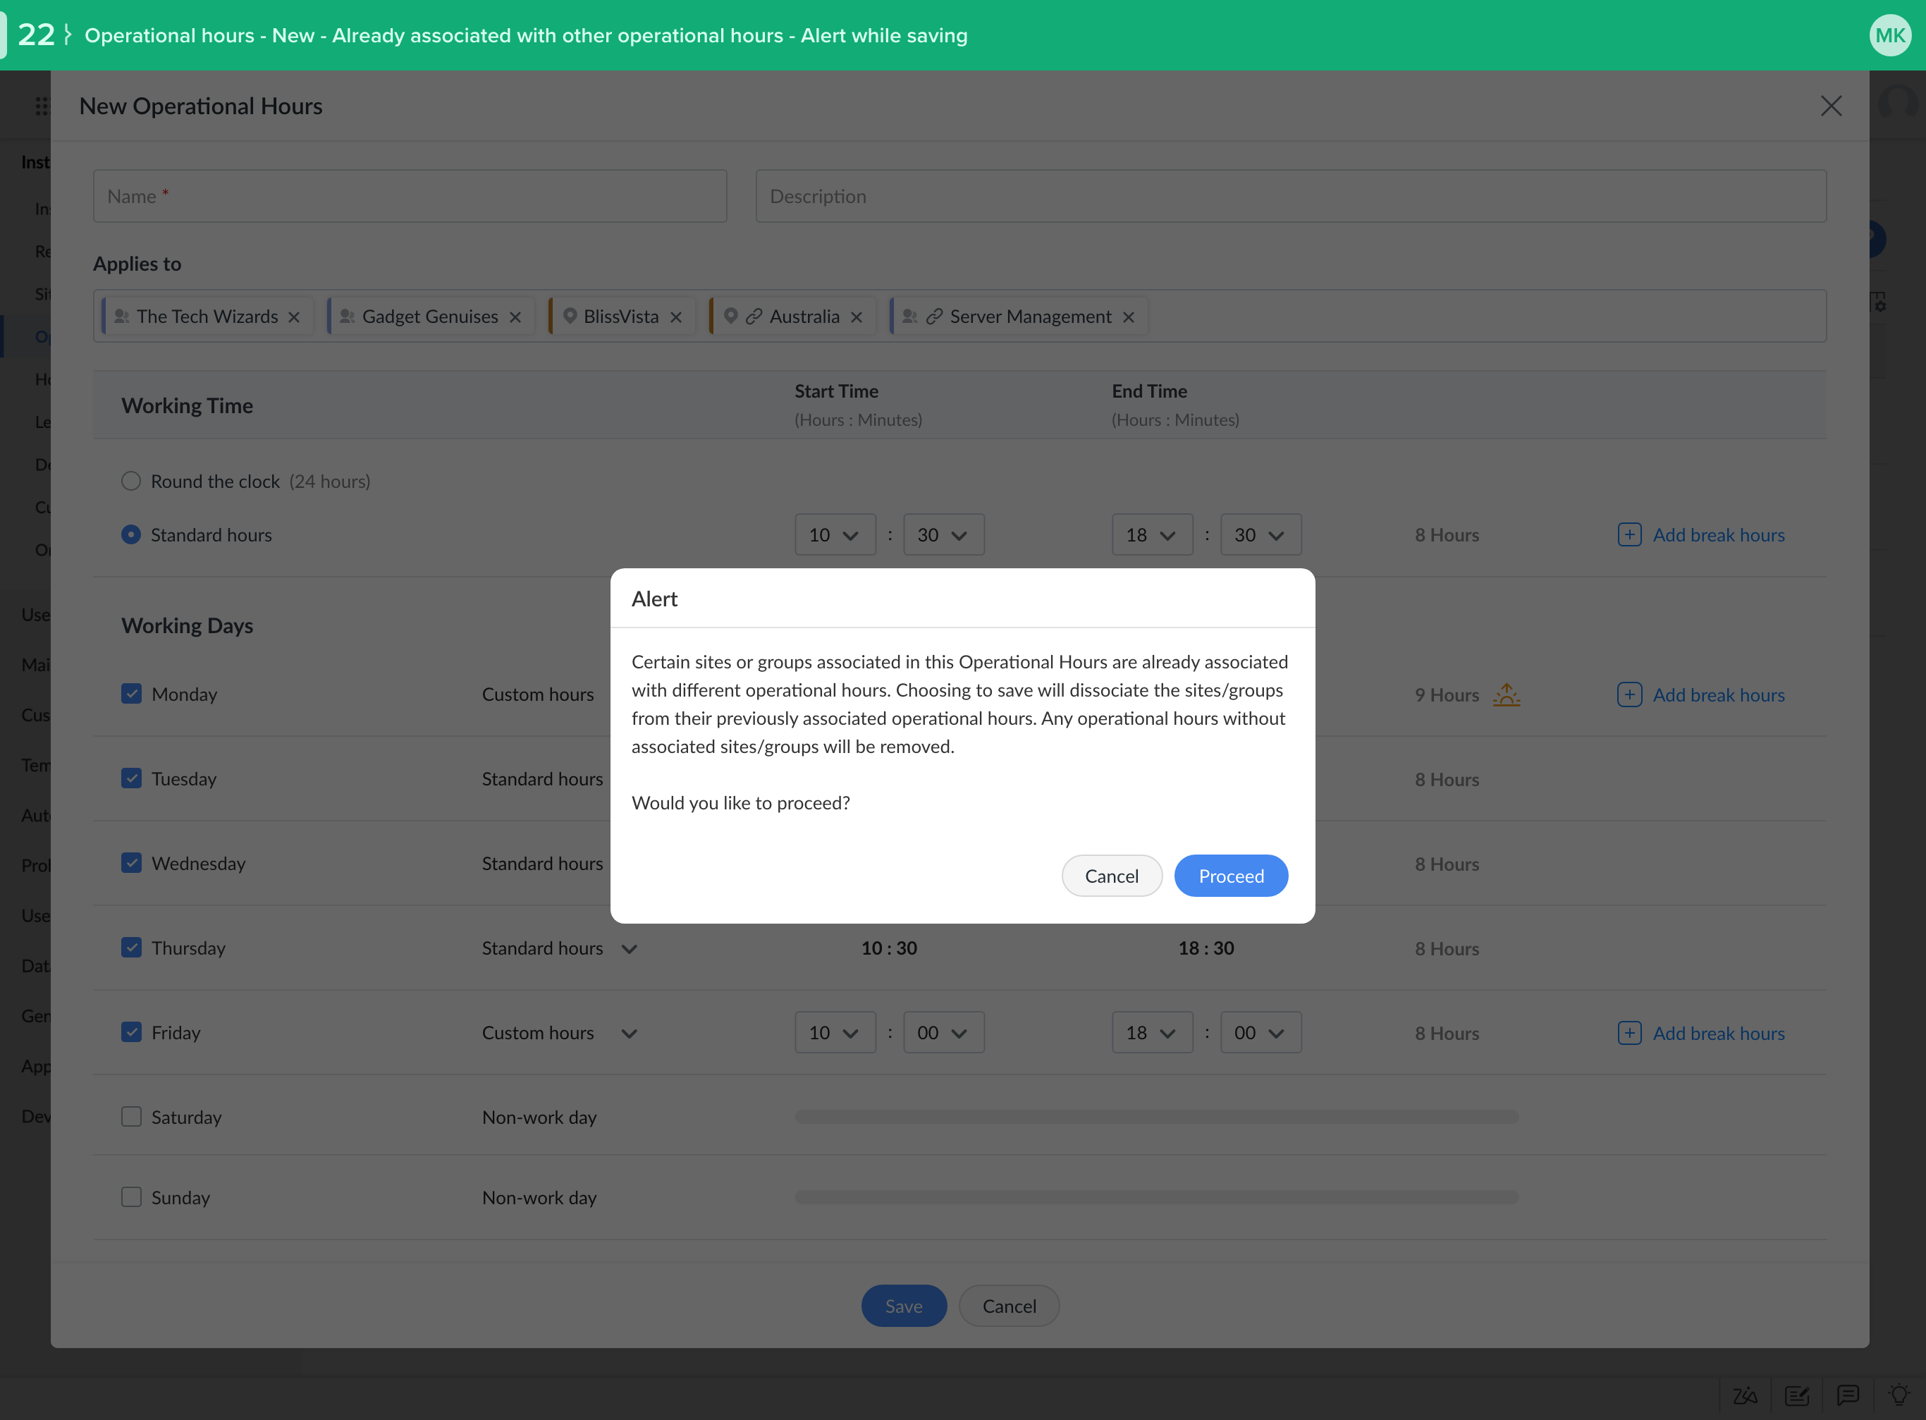Cancel the alert dialog

pos(1111,876)
